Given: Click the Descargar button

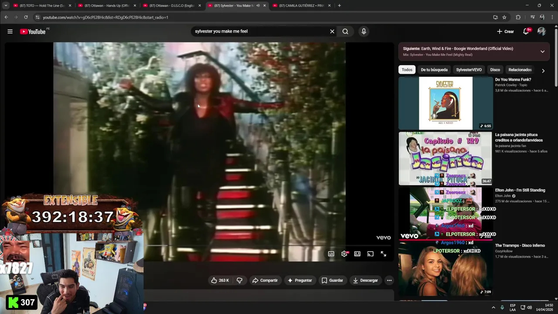Looking at the screenshot, I should (365, 280).
